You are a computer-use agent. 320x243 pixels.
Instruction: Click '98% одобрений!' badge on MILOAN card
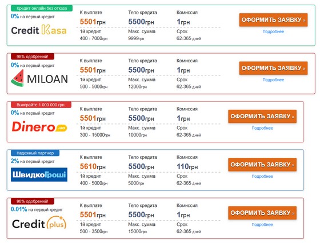[x=32, y=57]
